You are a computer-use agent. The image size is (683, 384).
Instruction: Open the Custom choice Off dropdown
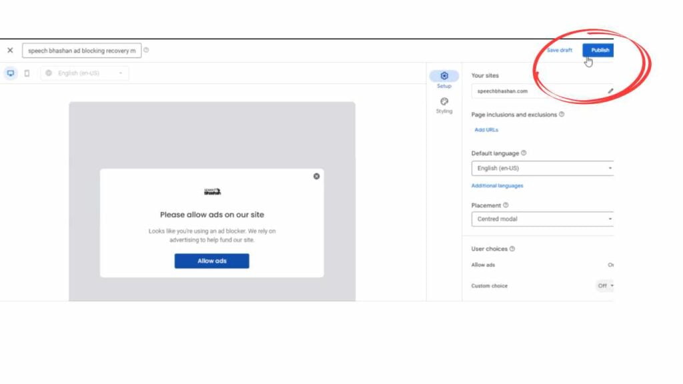coord(605,285)
